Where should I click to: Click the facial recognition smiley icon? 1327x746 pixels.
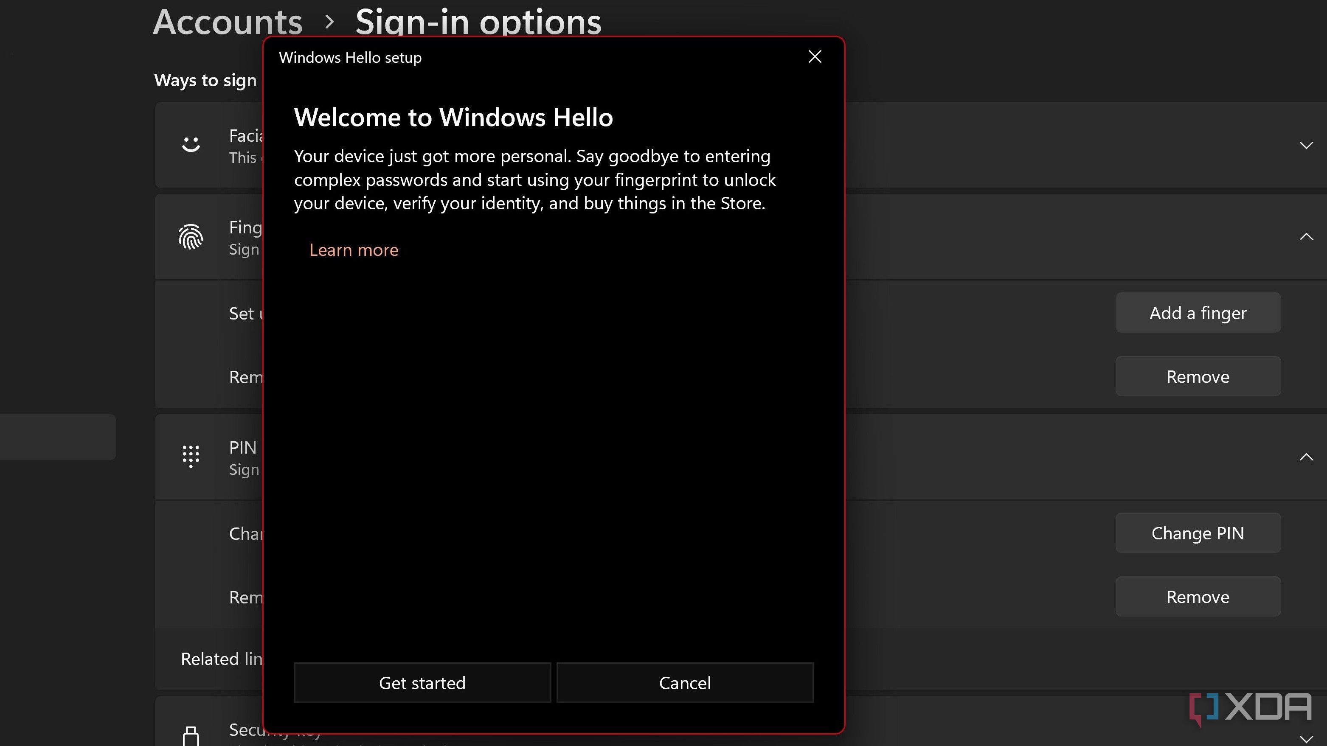click(191, 145)
